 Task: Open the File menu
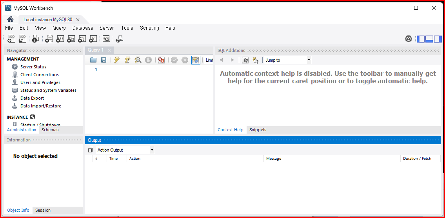tap(9, 28)
